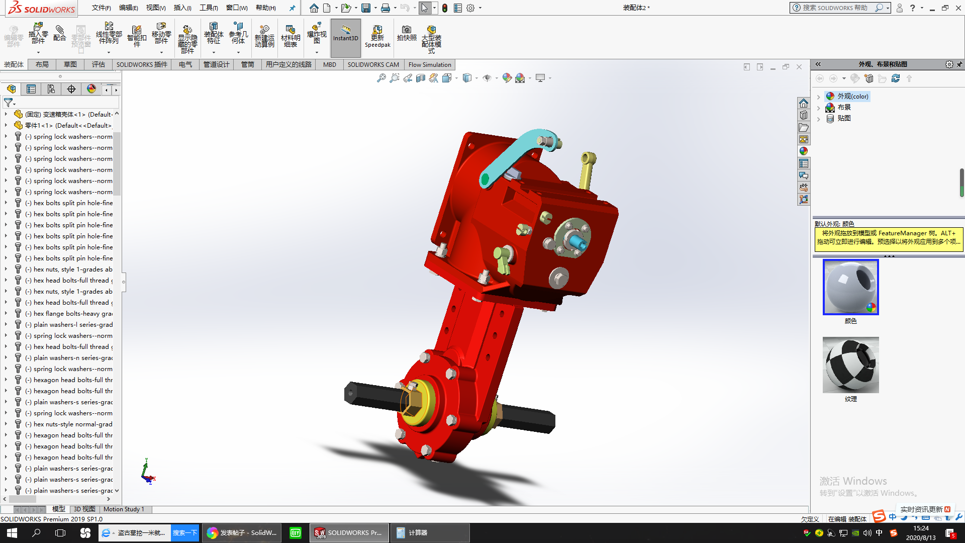The image size is (965, 543).
Task: Click the refresh icon in appearances panel
Action: pos(896,78)
